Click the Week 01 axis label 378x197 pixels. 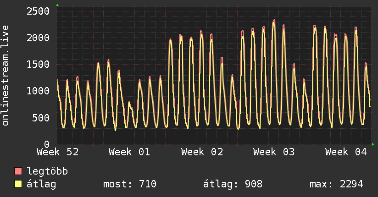(129, 152)
